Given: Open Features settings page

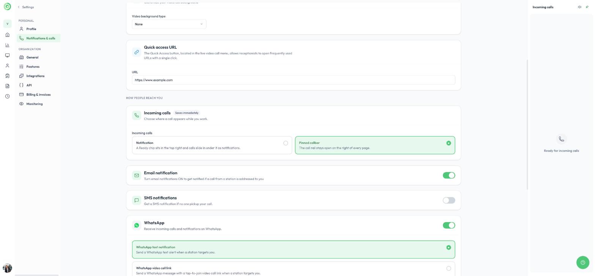Looking at the screenshot, I should tap(38, 67).
